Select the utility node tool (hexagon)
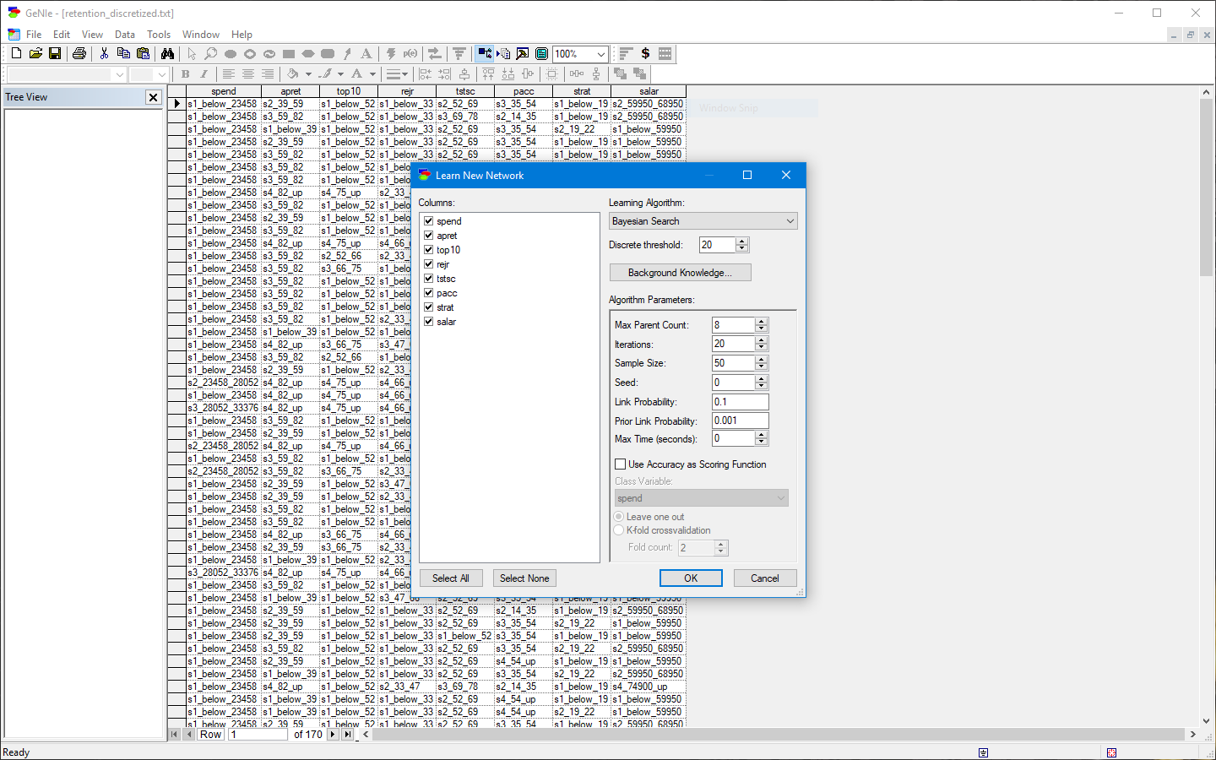The height and width of the screenshot is (760, 1216). [306, 53]
